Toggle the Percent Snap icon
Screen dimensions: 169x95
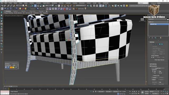point(68,6)
